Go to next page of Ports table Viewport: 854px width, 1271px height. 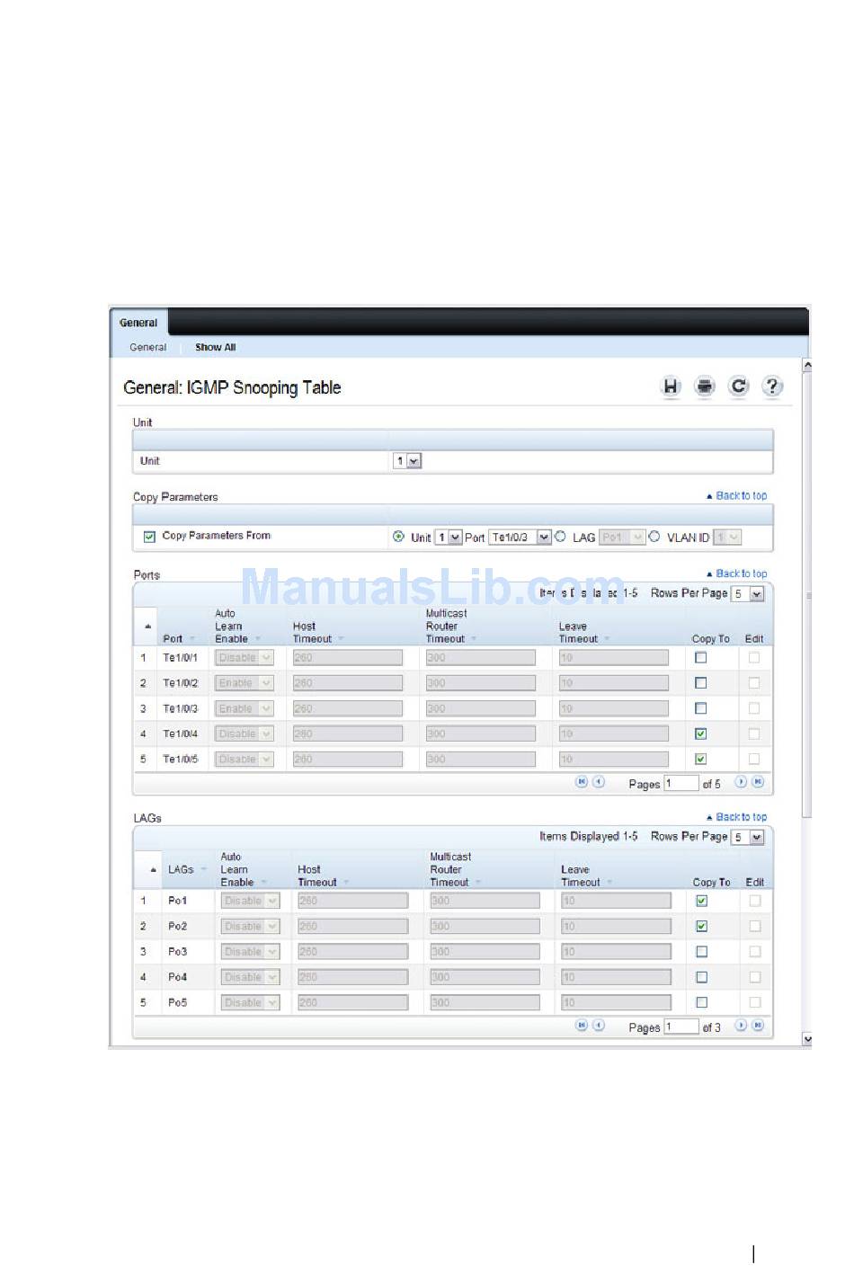click(741, 782)
